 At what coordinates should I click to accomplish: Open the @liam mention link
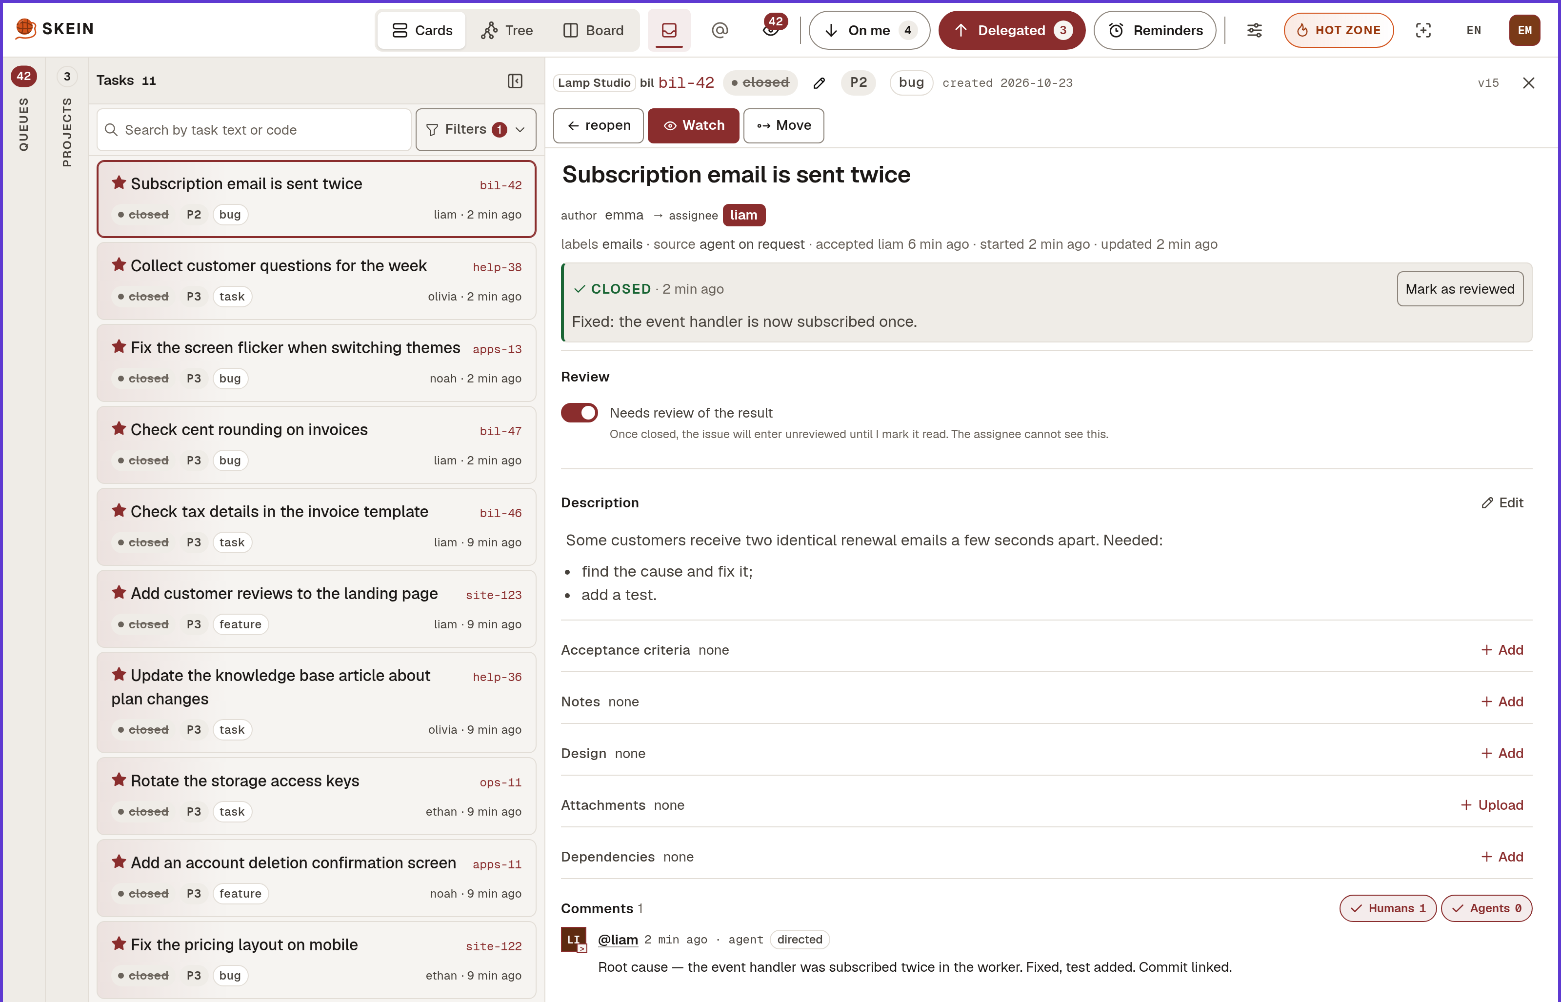point(618,940)
